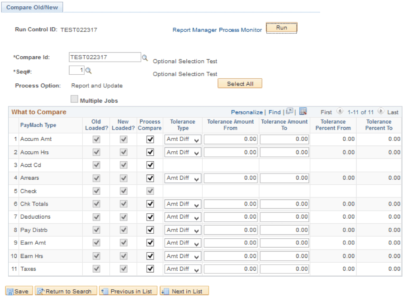Edit Tolerance Amount To for Accum Amt
The width and height of the screenshot is (407, 298).
coord(284,139)
